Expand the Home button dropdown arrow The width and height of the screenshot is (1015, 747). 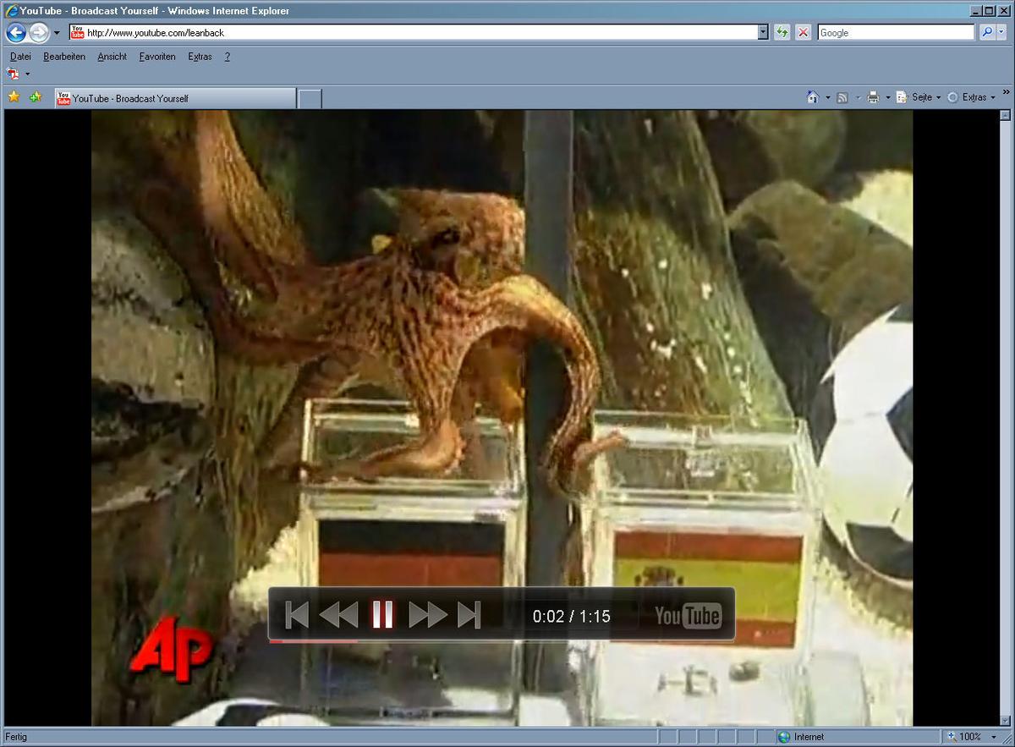[x=828, y=98]
